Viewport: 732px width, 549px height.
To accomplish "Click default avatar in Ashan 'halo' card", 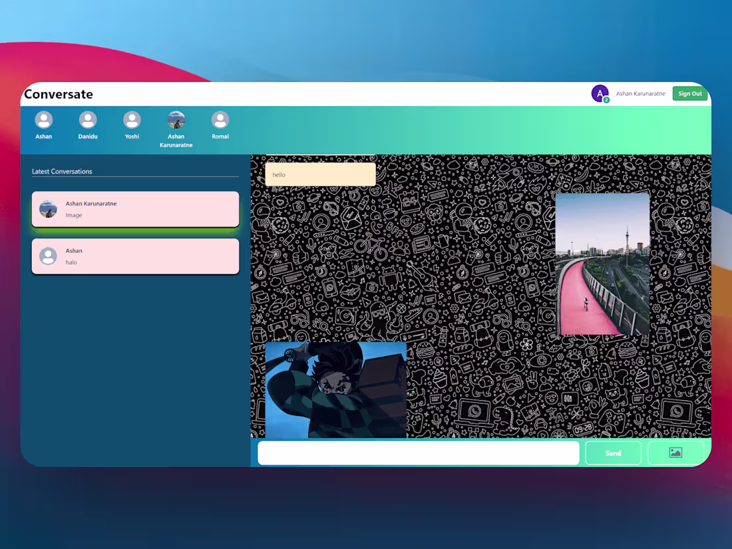I will (x=48, y=256).
